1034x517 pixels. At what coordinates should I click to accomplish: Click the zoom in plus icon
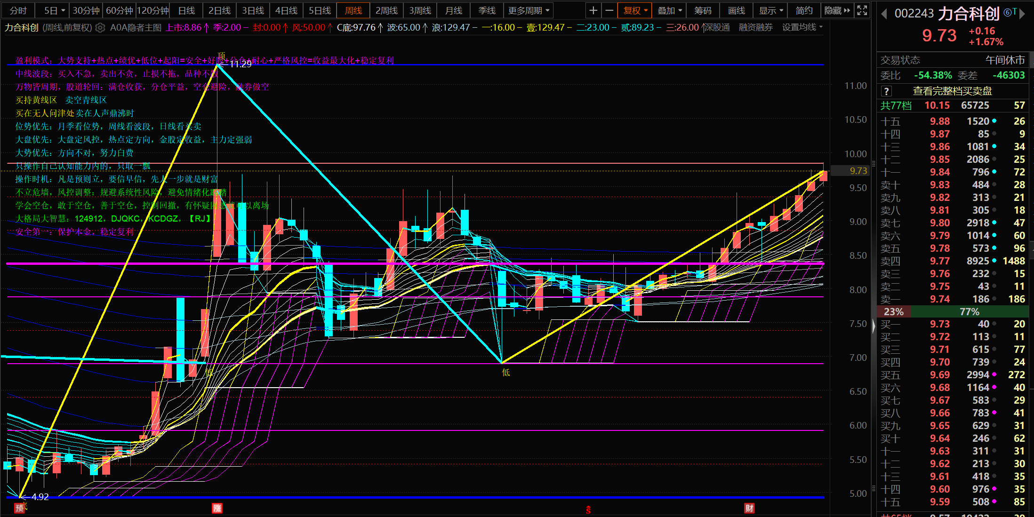point(593,10)
